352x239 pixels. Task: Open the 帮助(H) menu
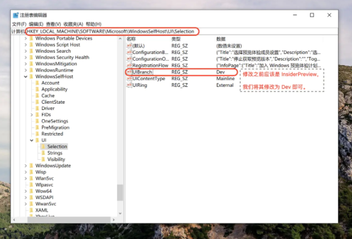point(94,24)
